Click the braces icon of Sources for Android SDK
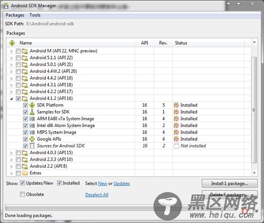The width and height of the screenshot is (264, 223). [x=32, y=146]
